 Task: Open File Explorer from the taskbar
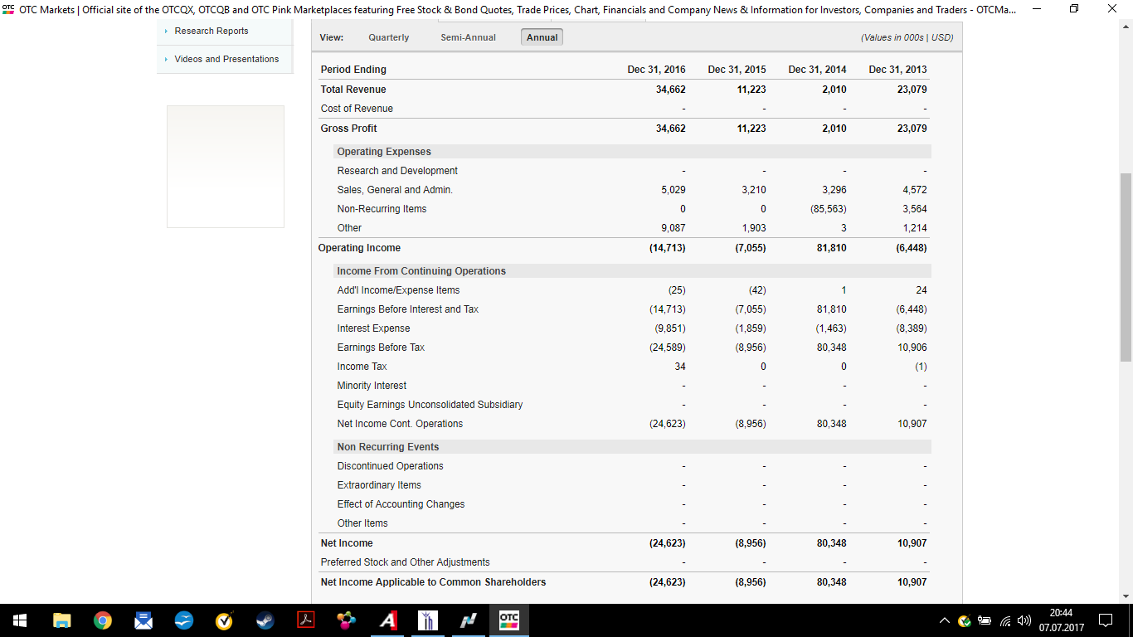coord(61,620)
